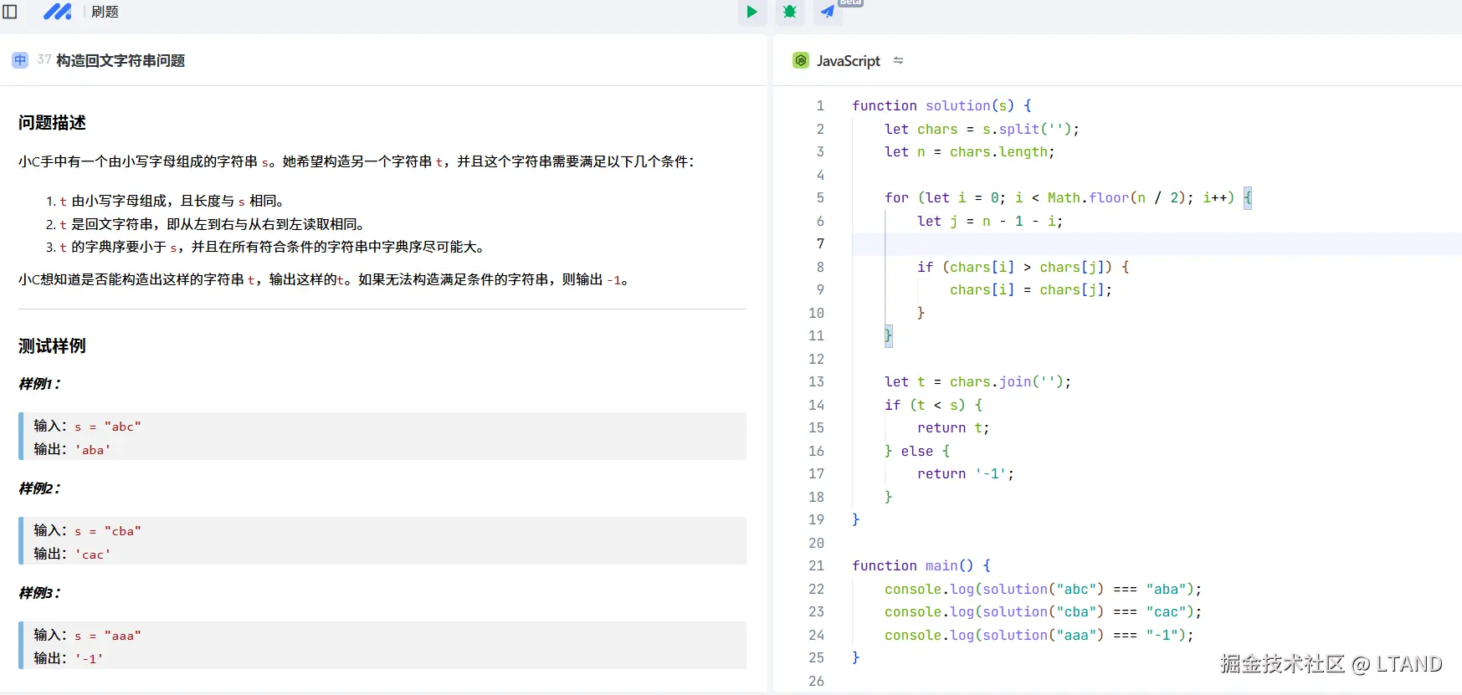The height and width of the screenshot is (695, 1462).
Task: Click the JavaScript language icon
Action: (801, 60)
